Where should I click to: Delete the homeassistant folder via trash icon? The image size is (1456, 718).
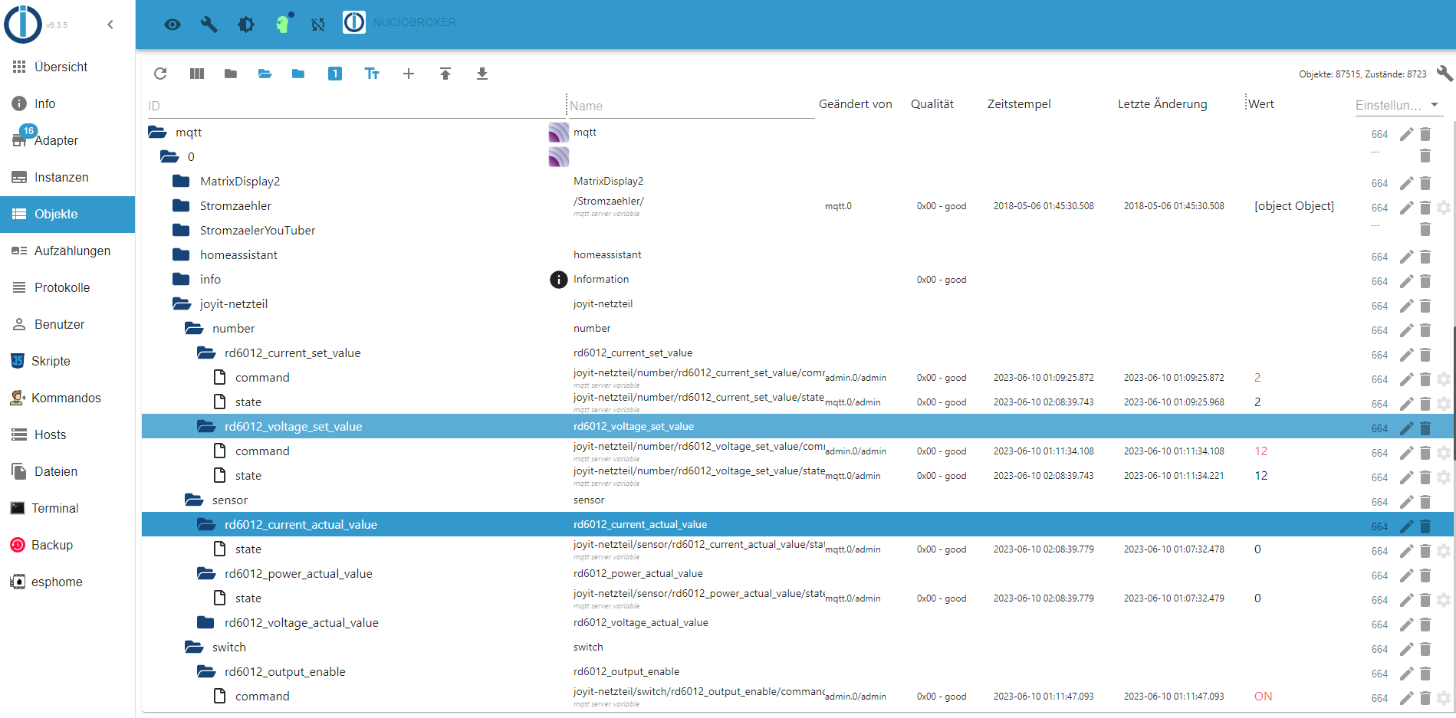coord(1425,257)
